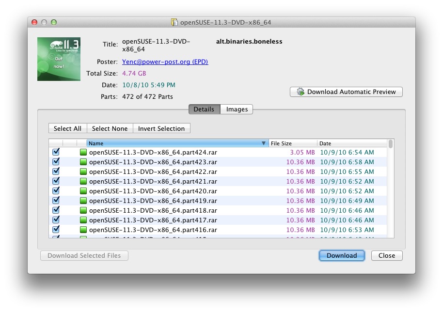Click the green status icon for part418.rar

tap(83, 210)
